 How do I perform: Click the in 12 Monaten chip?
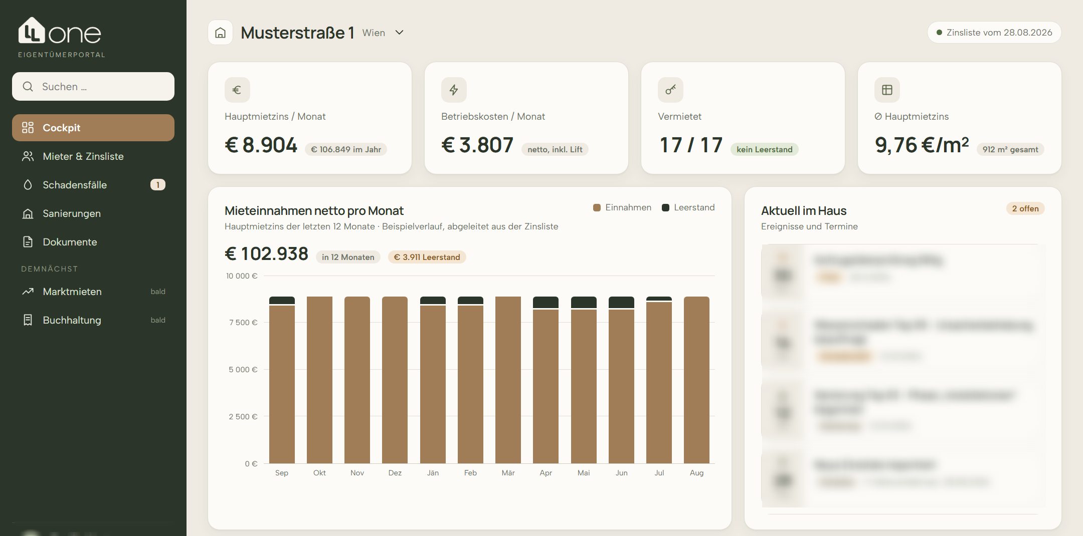(348, 257)
